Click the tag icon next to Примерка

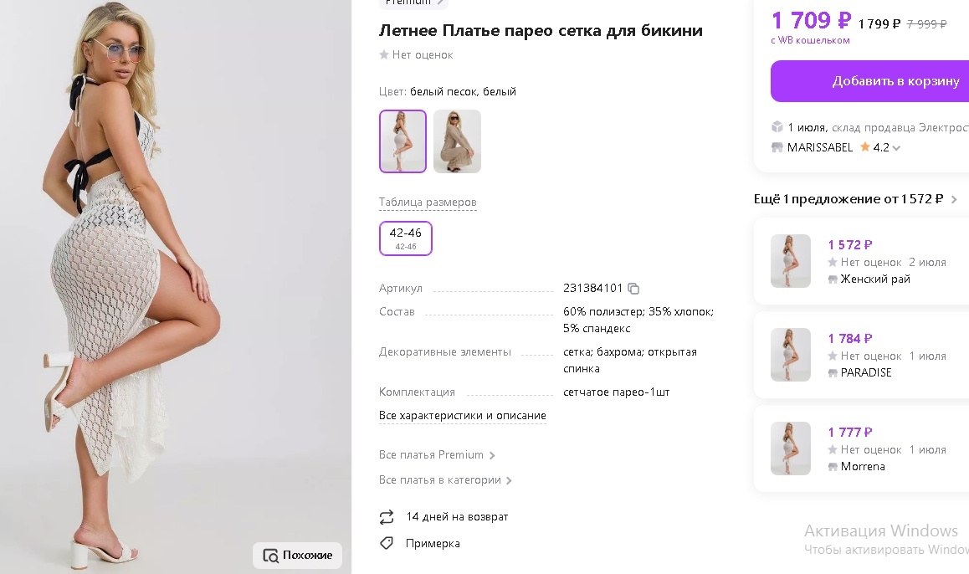(x=386, y=543)
